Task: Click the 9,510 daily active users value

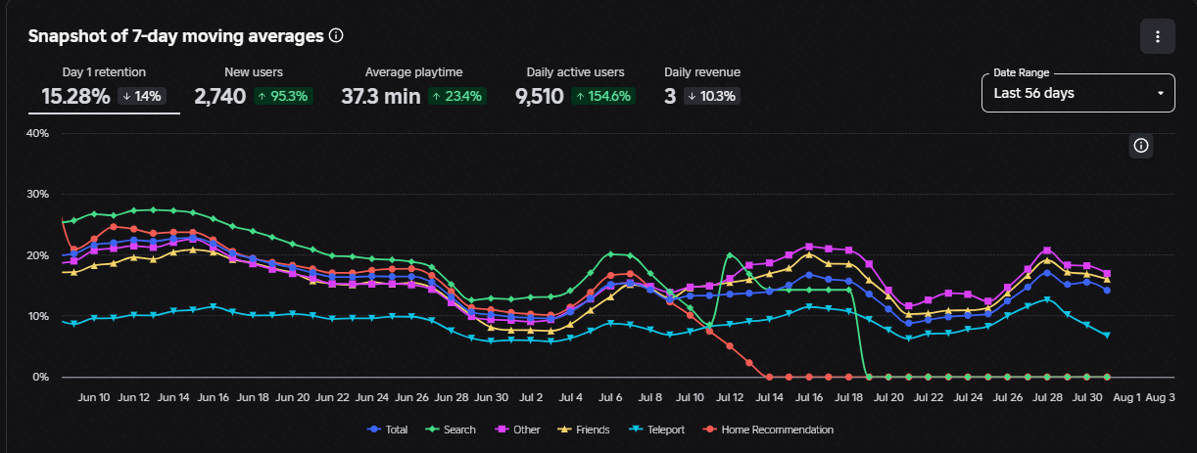Action: (539, 96)
